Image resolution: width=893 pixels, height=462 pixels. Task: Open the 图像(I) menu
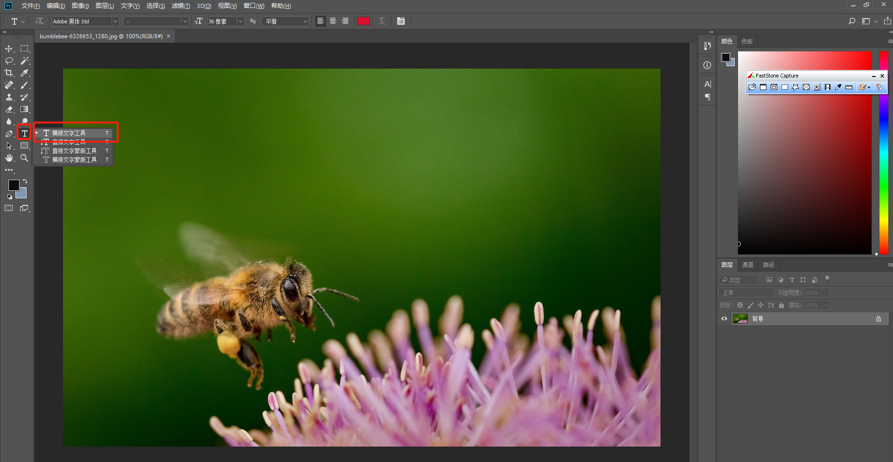[80, 6]
